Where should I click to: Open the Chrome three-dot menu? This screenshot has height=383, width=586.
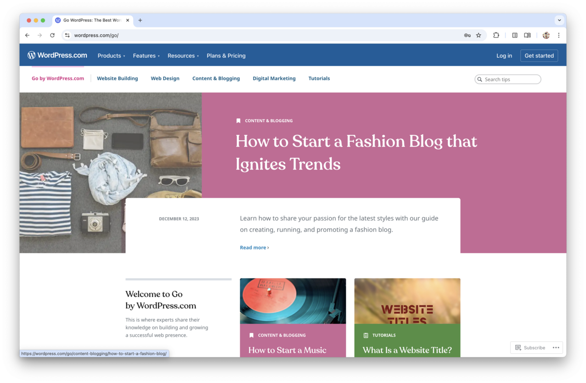[559, 35]
